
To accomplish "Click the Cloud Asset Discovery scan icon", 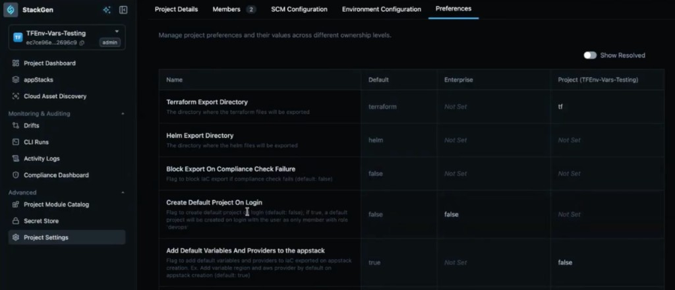I will (x=16, y=96).
